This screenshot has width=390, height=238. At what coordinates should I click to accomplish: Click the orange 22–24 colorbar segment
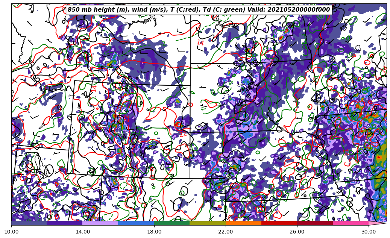[243, 223]
